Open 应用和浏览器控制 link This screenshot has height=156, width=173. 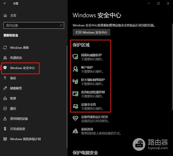coord(93,92)
